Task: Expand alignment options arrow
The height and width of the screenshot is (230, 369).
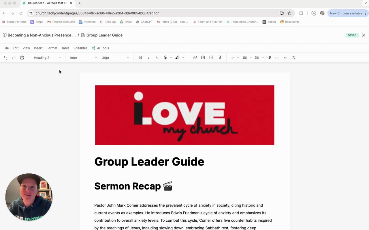Action: (238, 57)
